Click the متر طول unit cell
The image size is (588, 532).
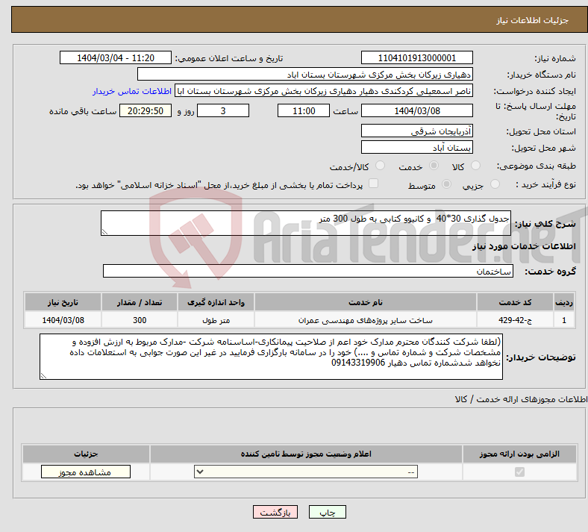[216, 320]
